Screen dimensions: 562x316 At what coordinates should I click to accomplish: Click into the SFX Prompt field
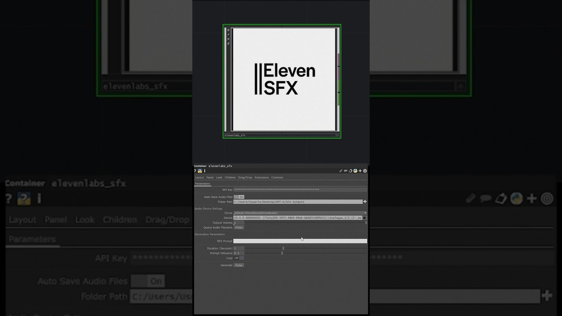pyautogui.click(x=300, y=241)
